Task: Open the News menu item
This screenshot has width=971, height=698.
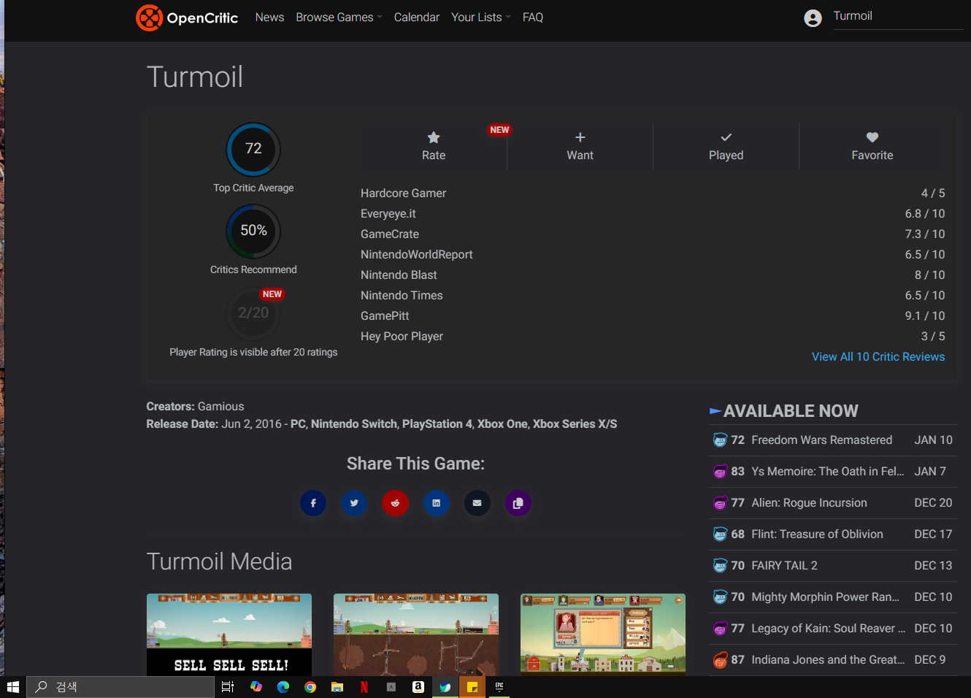Action: tap(269, 18)
